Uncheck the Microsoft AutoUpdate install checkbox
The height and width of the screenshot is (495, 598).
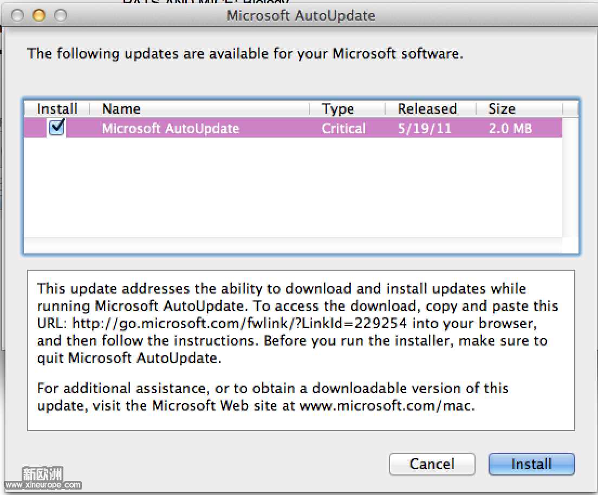[56, 127]
